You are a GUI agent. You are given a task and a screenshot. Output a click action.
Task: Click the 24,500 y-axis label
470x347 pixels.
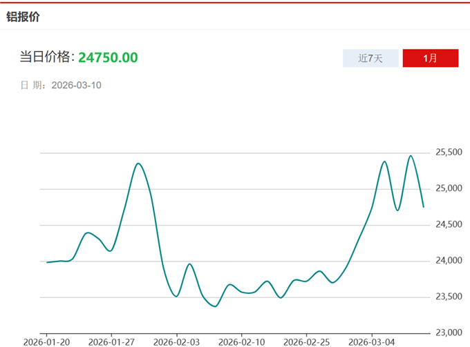point(449,224)
